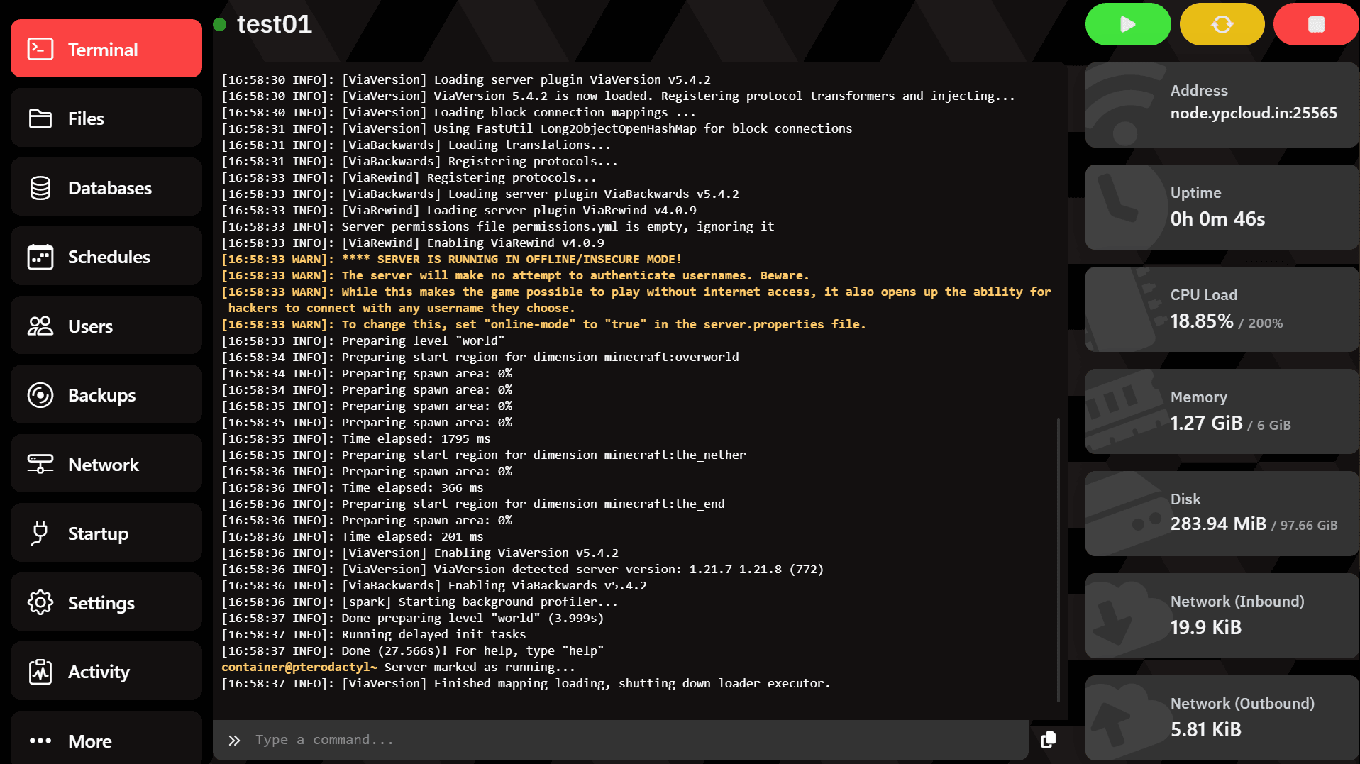This screenshot has height=764, width=1360.
Task: Click the address node.ypcloud.in:25565
Action: click(1254, 113)
